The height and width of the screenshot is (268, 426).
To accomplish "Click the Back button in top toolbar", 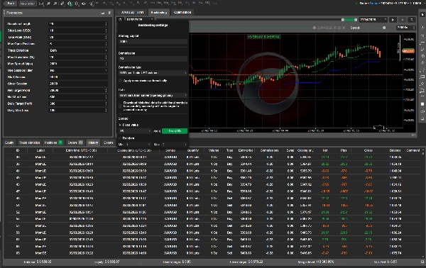I will [x=11, y=4].
